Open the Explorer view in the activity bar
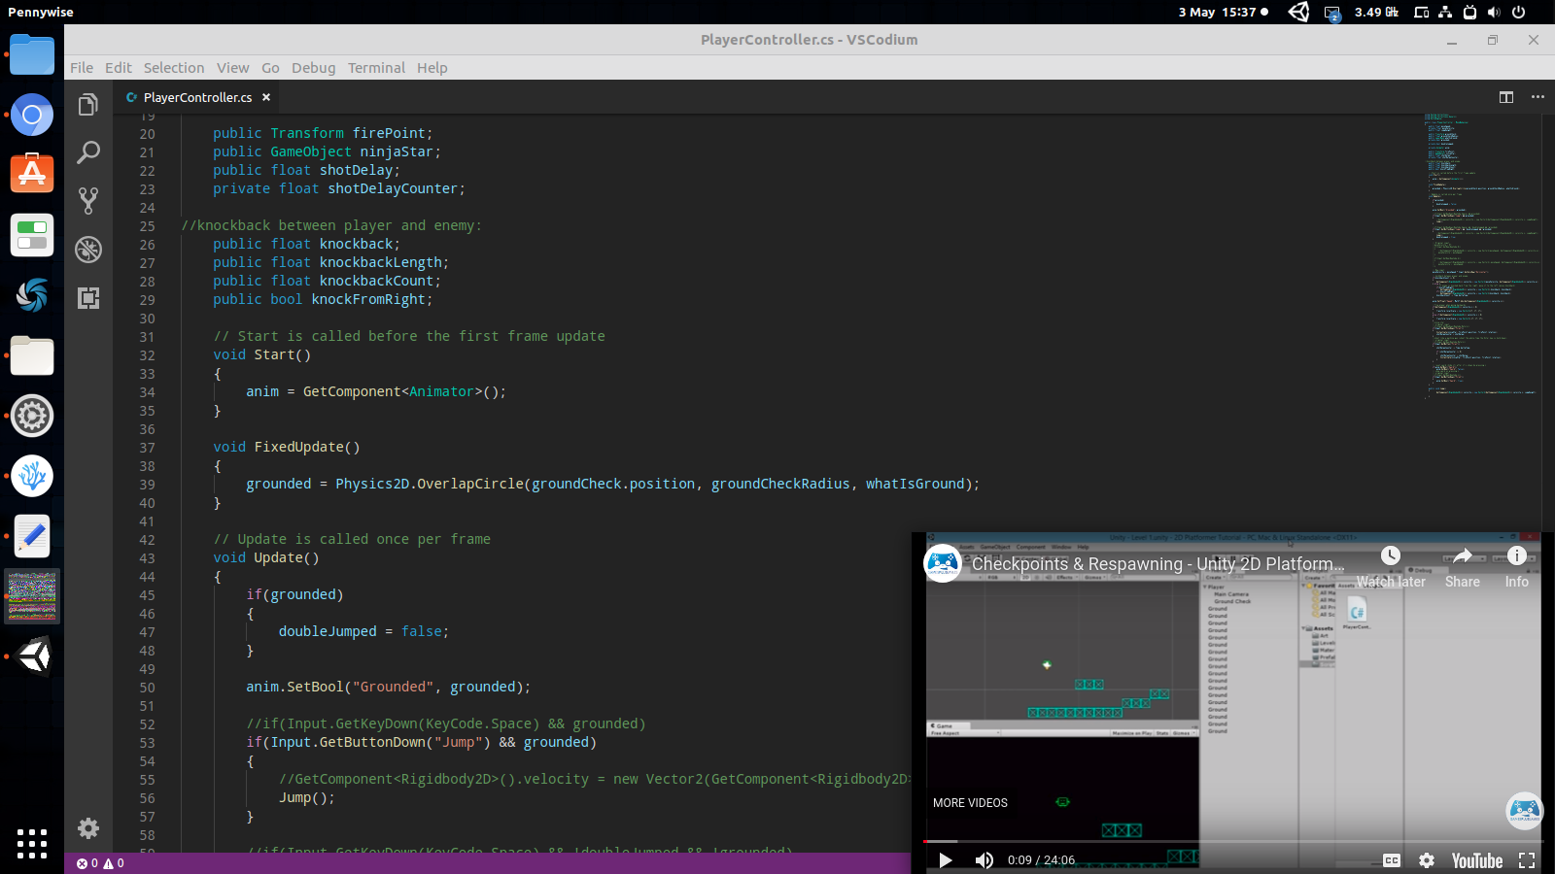 click(x=88, y=104)
